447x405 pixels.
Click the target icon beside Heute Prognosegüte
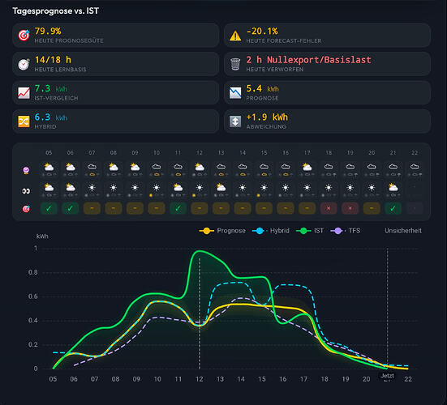pos(24,36)
